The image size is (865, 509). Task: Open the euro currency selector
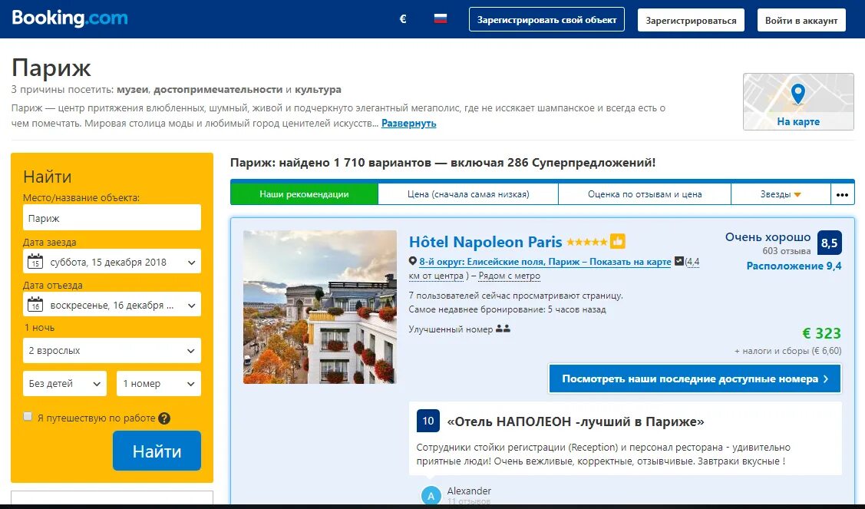click(403, 18)
